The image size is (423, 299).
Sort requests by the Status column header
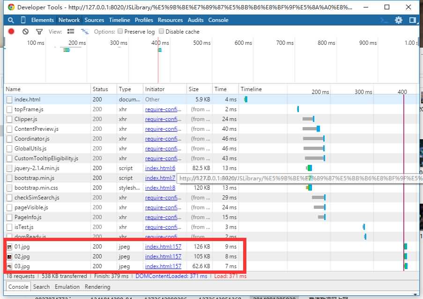pos(104,89)
